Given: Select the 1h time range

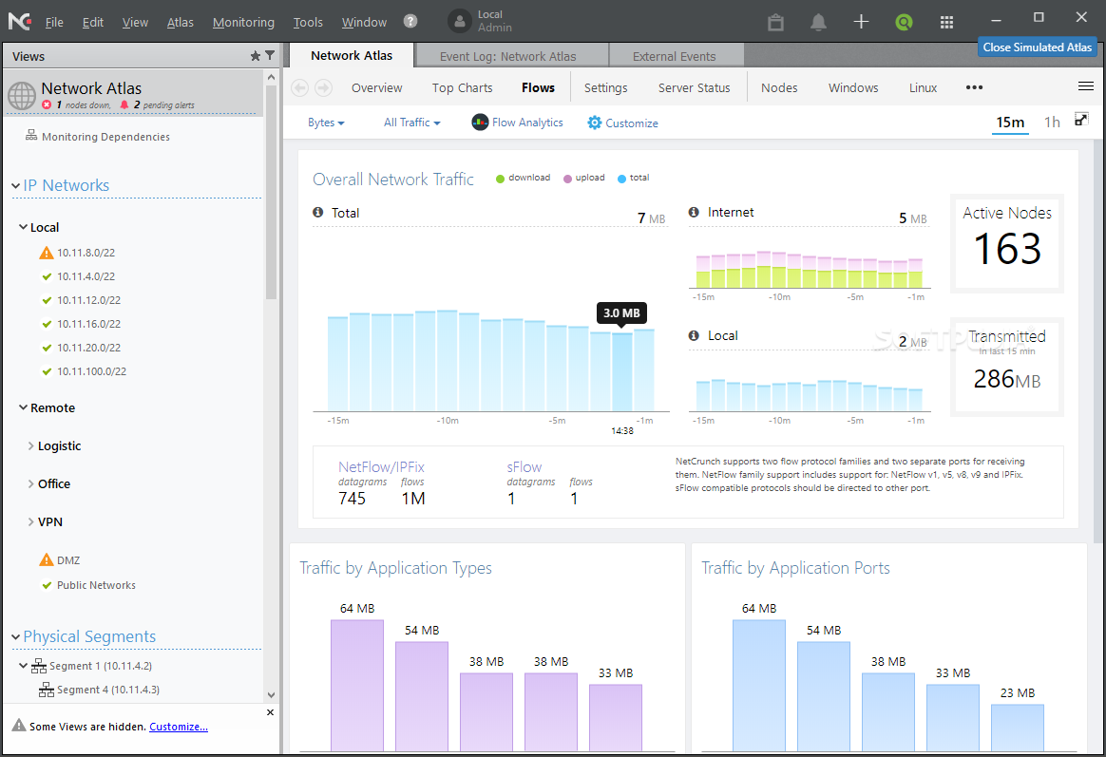Looking at the screenshot, I should tap(1052, 123).
